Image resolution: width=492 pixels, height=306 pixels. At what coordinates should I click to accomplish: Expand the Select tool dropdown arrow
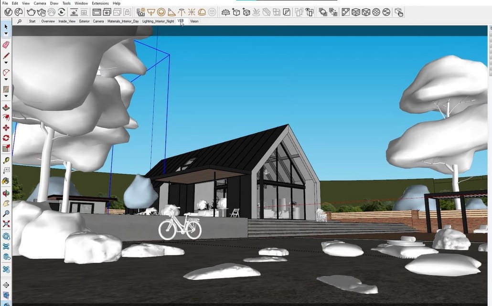[x=6, y=34]
